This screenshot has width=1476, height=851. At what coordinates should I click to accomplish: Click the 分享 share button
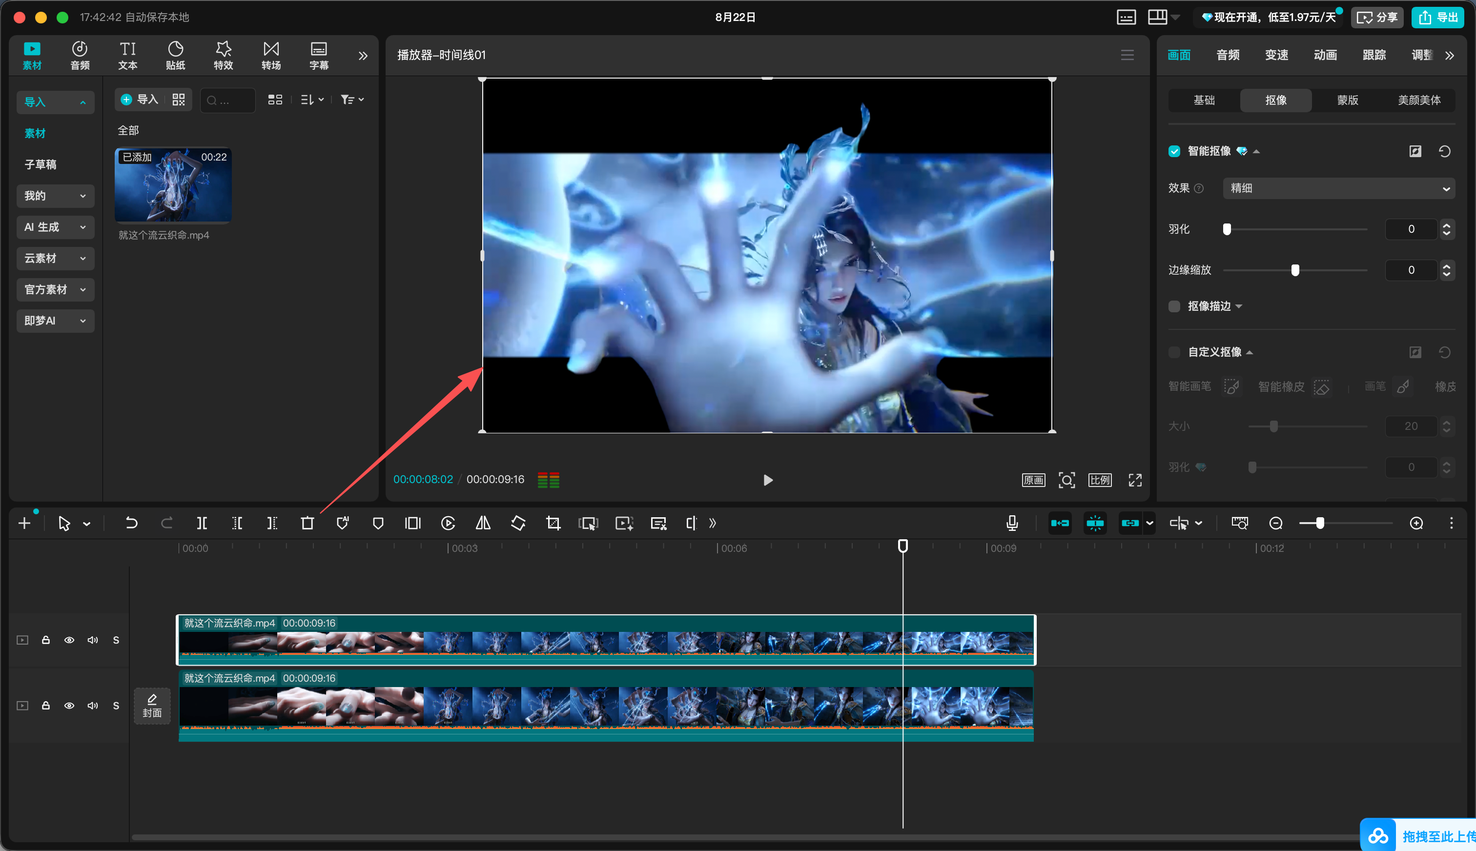[1376, 17]
